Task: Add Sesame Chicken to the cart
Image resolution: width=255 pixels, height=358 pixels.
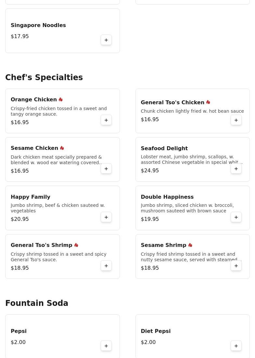Action: click(106, 169)
